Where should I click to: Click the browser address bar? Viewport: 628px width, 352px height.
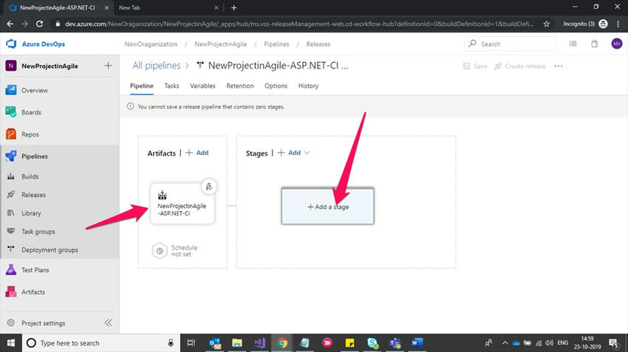click(298, 24)
